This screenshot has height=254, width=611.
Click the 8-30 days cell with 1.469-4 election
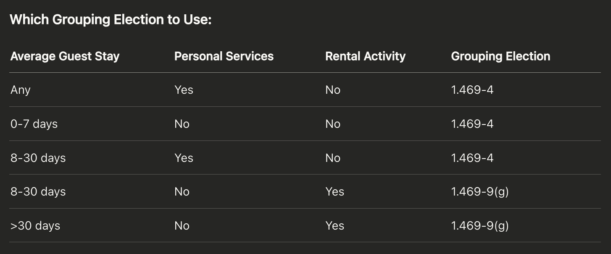(38, 158)
